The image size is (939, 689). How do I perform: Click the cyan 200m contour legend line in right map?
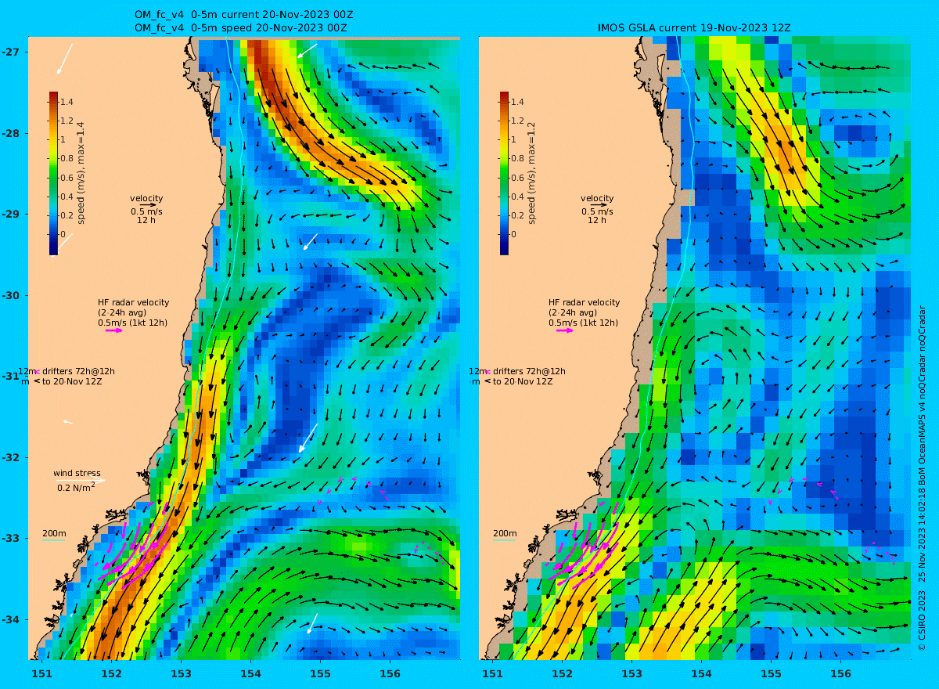(x=504, y=540)
